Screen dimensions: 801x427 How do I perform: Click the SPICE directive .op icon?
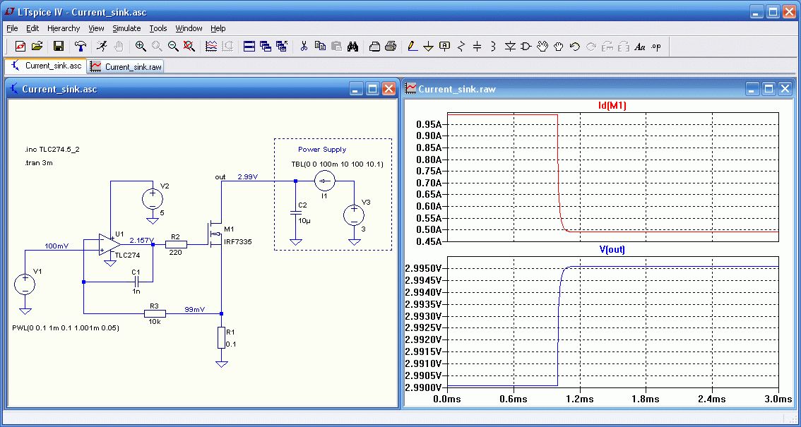[656, 47]
